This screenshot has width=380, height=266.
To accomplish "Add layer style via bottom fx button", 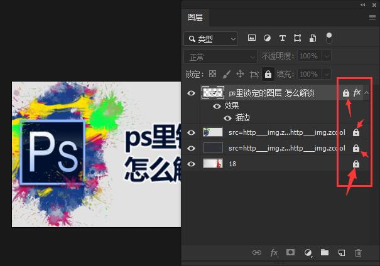I will [274, 253].
